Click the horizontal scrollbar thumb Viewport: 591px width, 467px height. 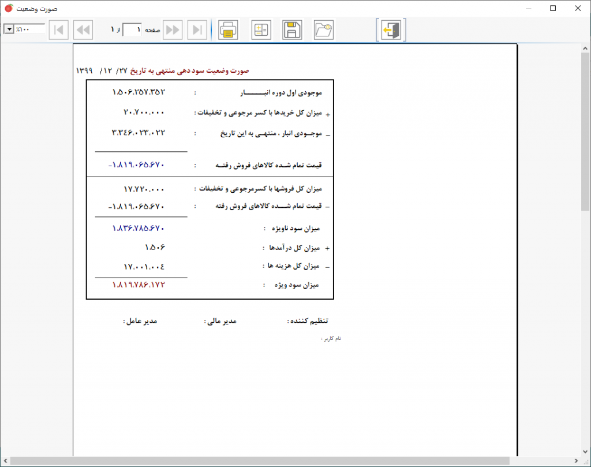(260, 461)
